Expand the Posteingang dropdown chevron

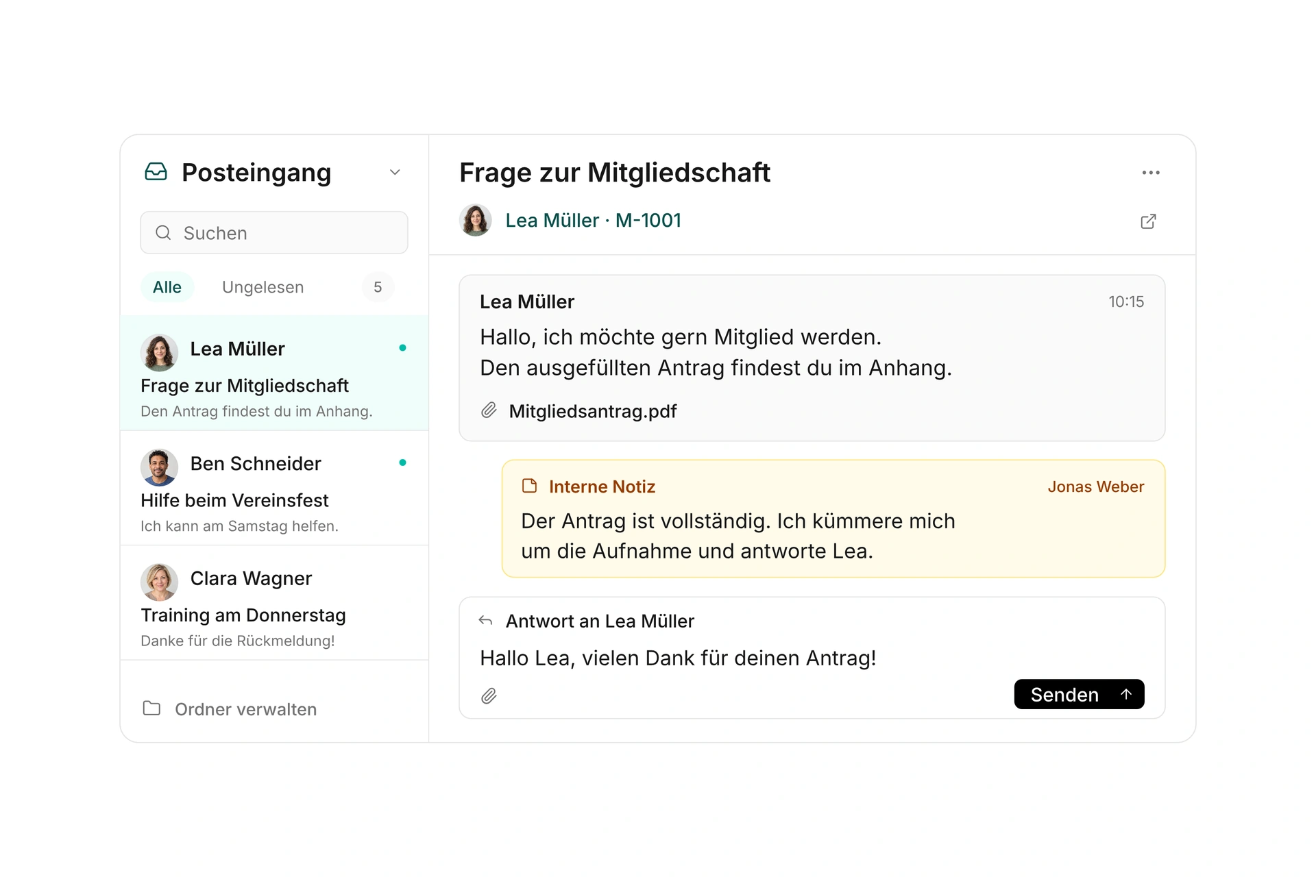coord(395,172)
